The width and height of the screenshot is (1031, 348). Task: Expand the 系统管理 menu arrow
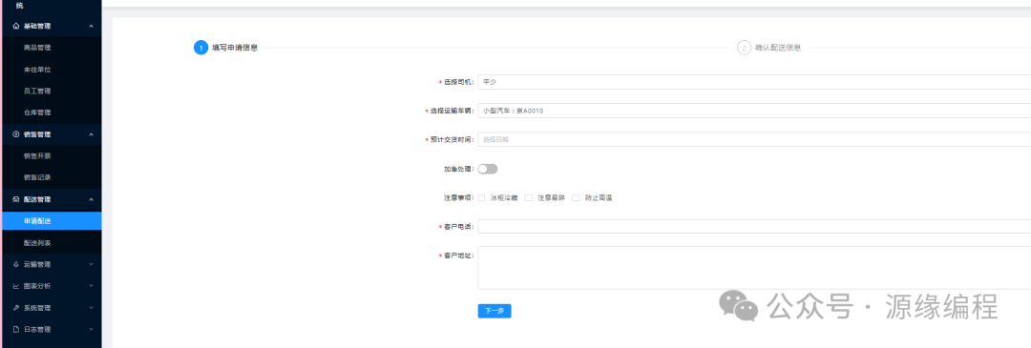click(91, 308)
